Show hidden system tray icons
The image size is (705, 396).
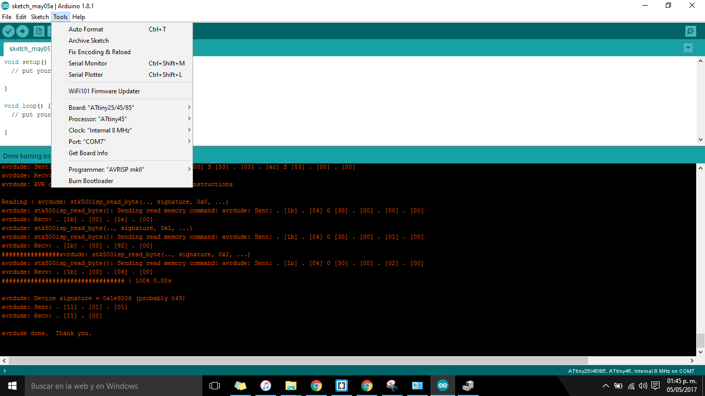[605, 386]
